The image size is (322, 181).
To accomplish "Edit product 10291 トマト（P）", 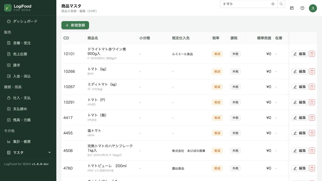I will 300,102.
